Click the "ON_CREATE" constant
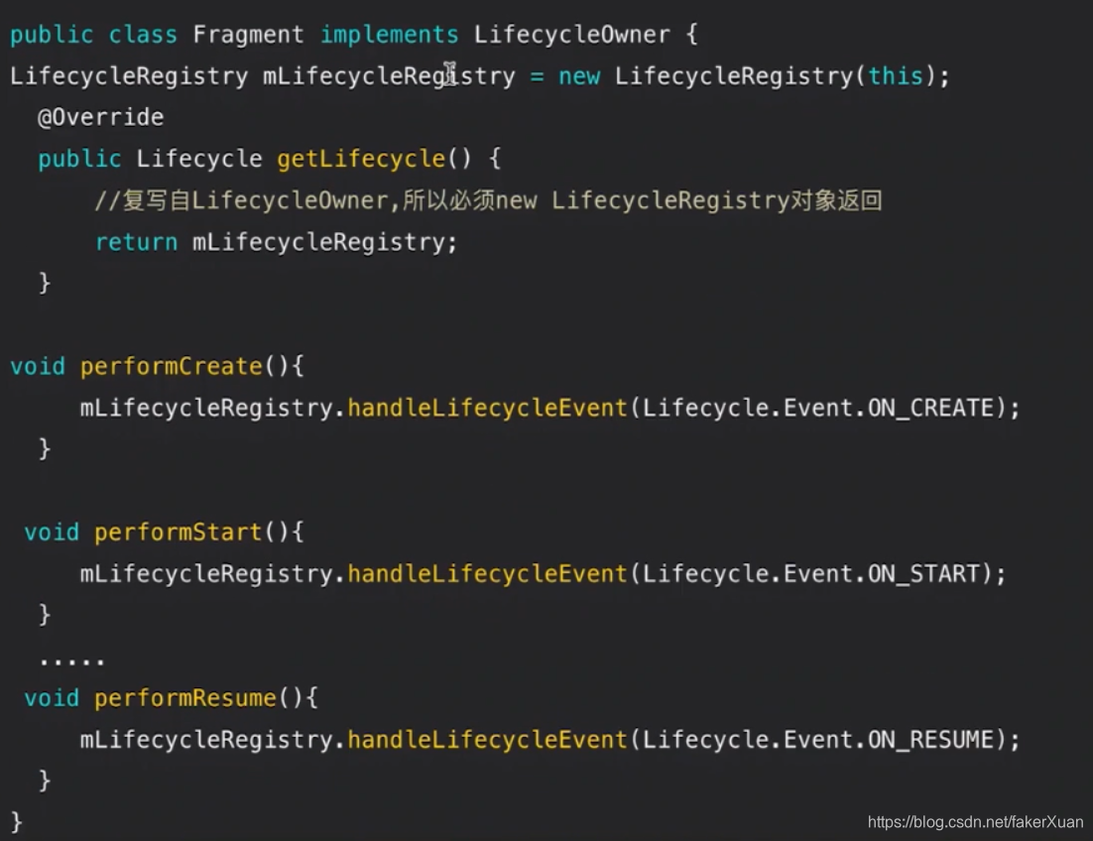The height and width of the screenshot is (841, 1093). coord(930,408)
